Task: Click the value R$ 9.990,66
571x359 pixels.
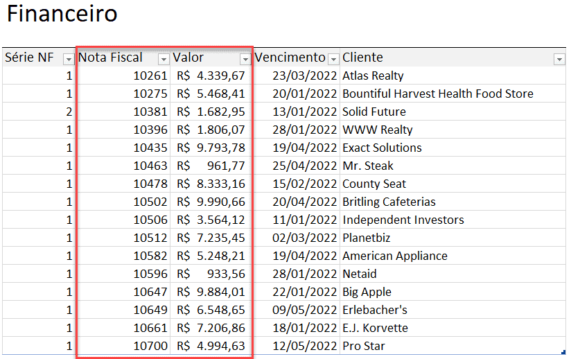Action: [x=211, y=202]
